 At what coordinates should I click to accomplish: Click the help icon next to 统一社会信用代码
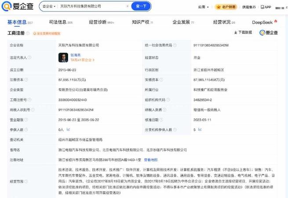[175, 45]
